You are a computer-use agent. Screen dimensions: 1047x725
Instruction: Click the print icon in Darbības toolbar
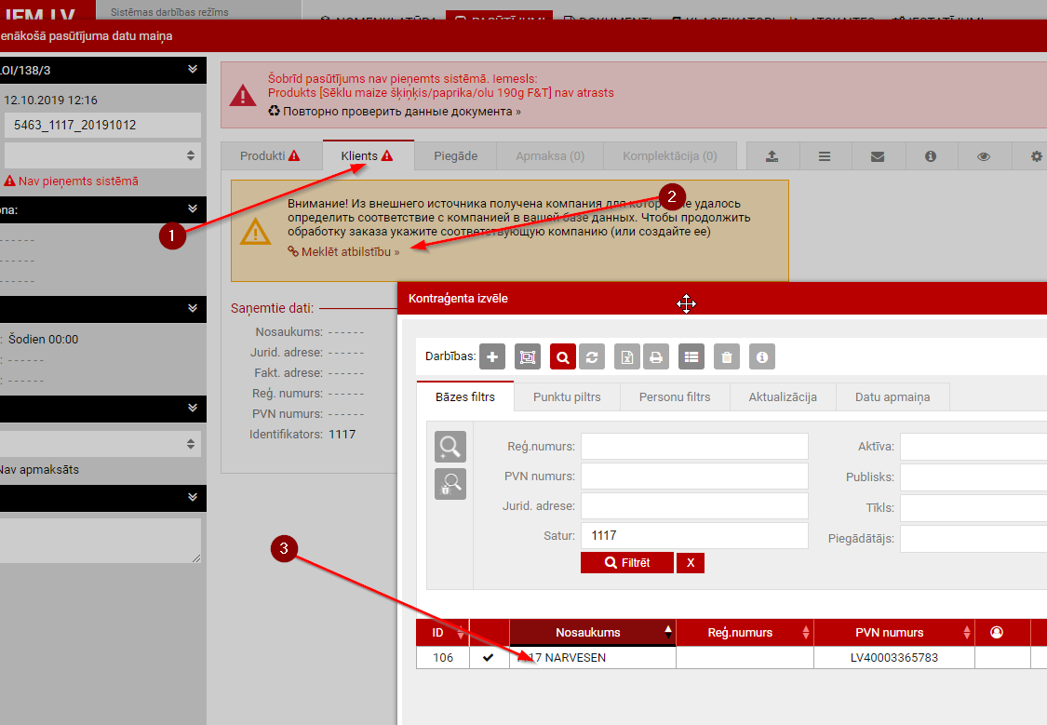[x=655, y=356]
